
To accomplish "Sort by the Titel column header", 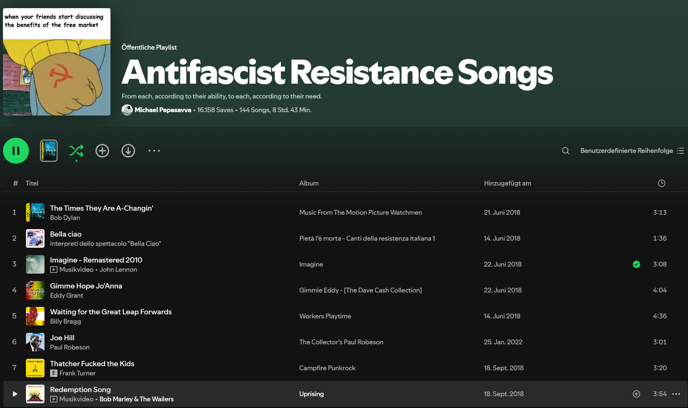I will [32, 183].
